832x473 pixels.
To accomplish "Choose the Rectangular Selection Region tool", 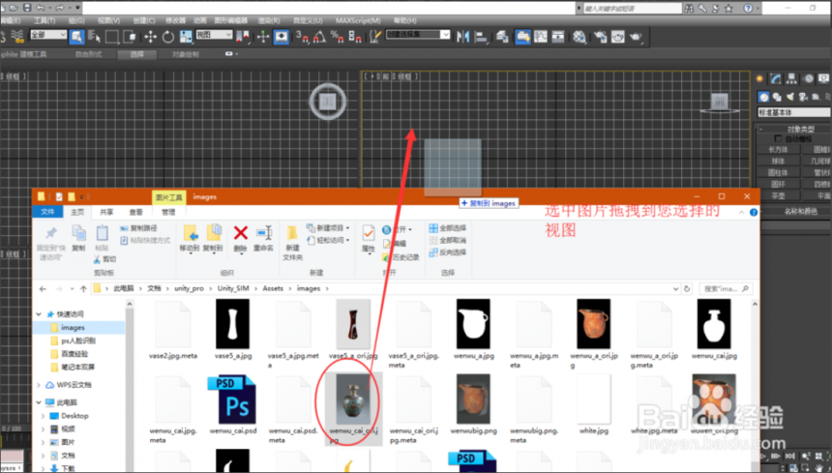I will [x=112, y=37].
